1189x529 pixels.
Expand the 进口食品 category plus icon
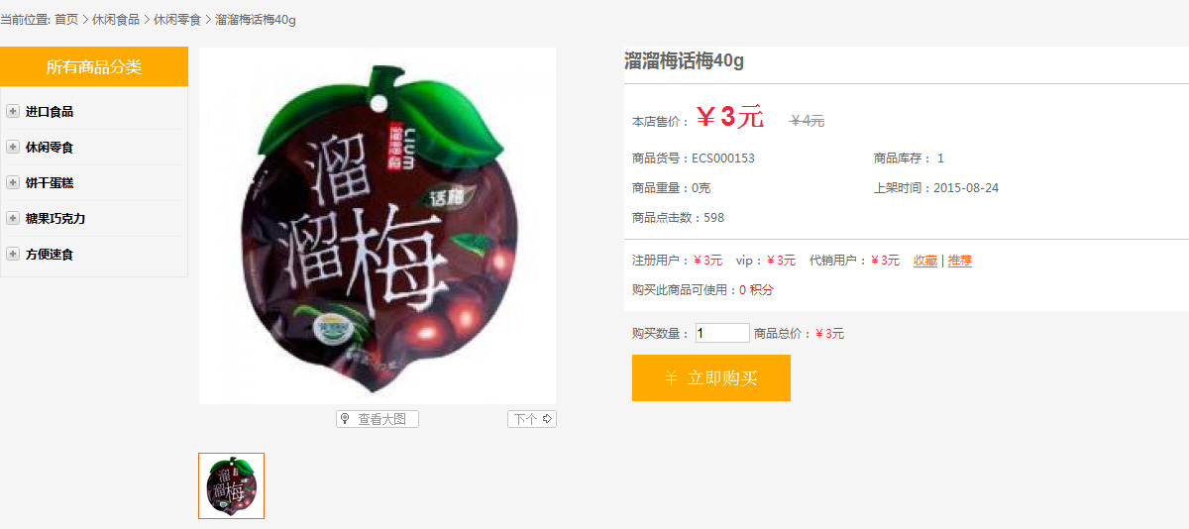[x=13, y=112]
